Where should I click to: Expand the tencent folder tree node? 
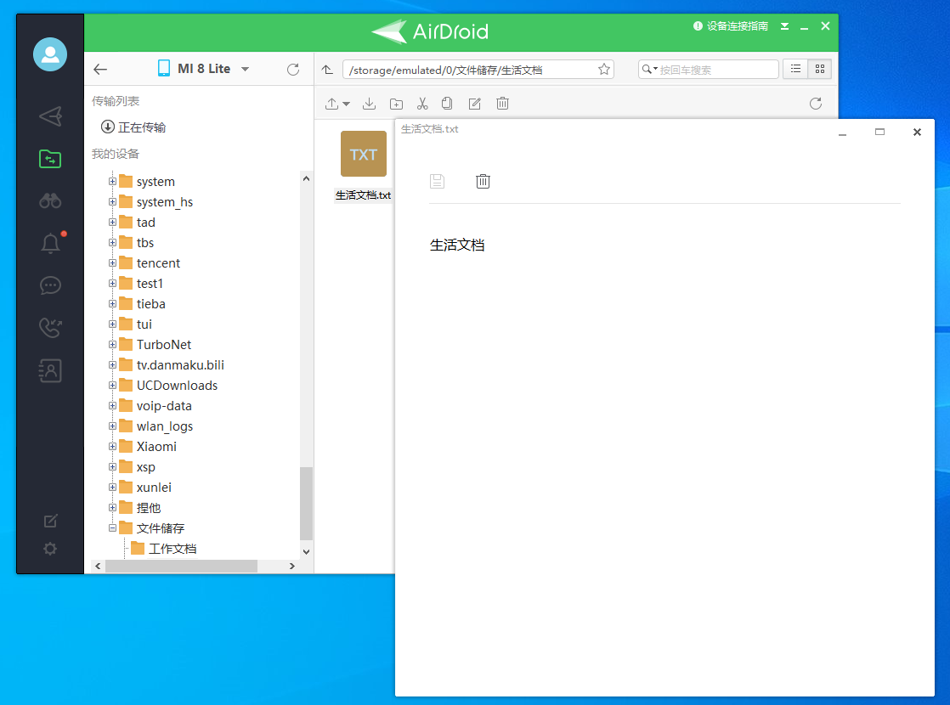pos(113,263)
